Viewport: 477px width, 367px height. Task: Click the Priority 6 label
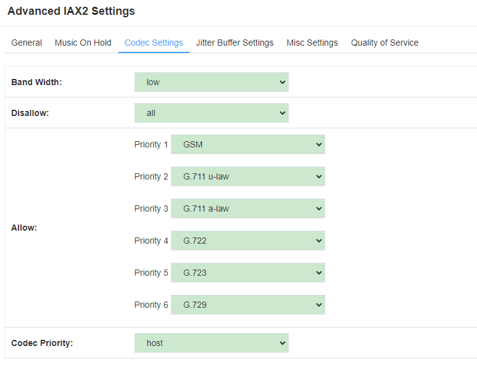[x=151, y=305]
